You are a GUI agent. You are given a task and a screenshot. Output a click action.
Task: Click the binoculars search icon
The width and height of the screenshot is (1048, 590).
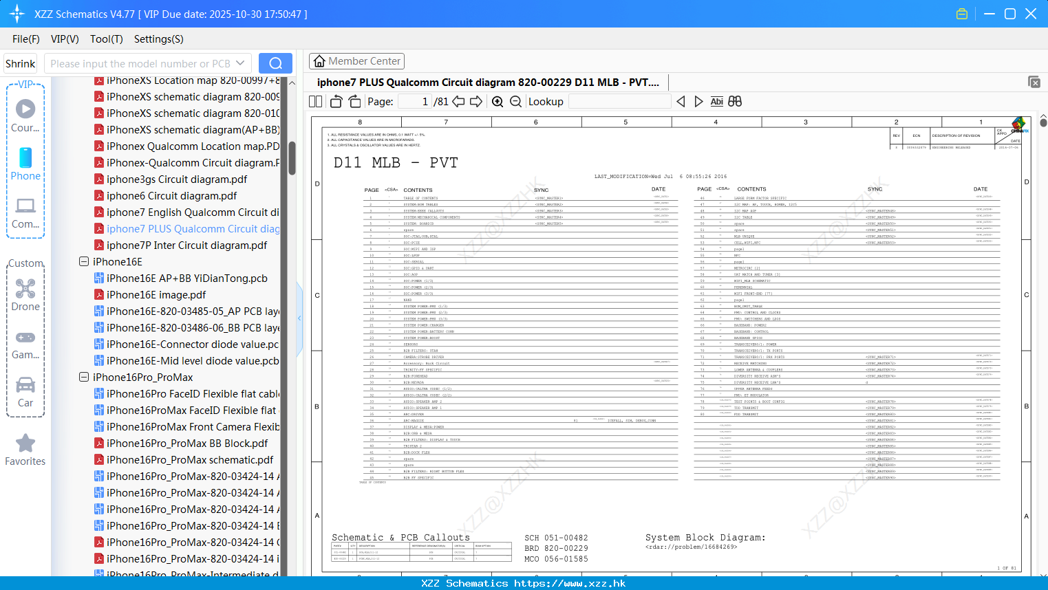coord(735,102)
